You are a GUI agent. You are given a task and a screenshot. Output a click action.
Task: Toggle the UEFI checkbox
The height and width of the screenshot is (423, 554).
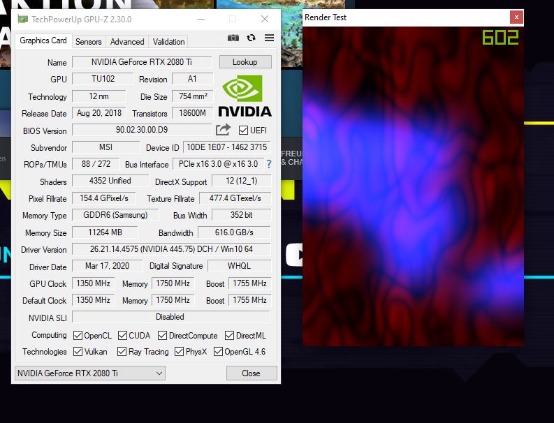[243, 131]
